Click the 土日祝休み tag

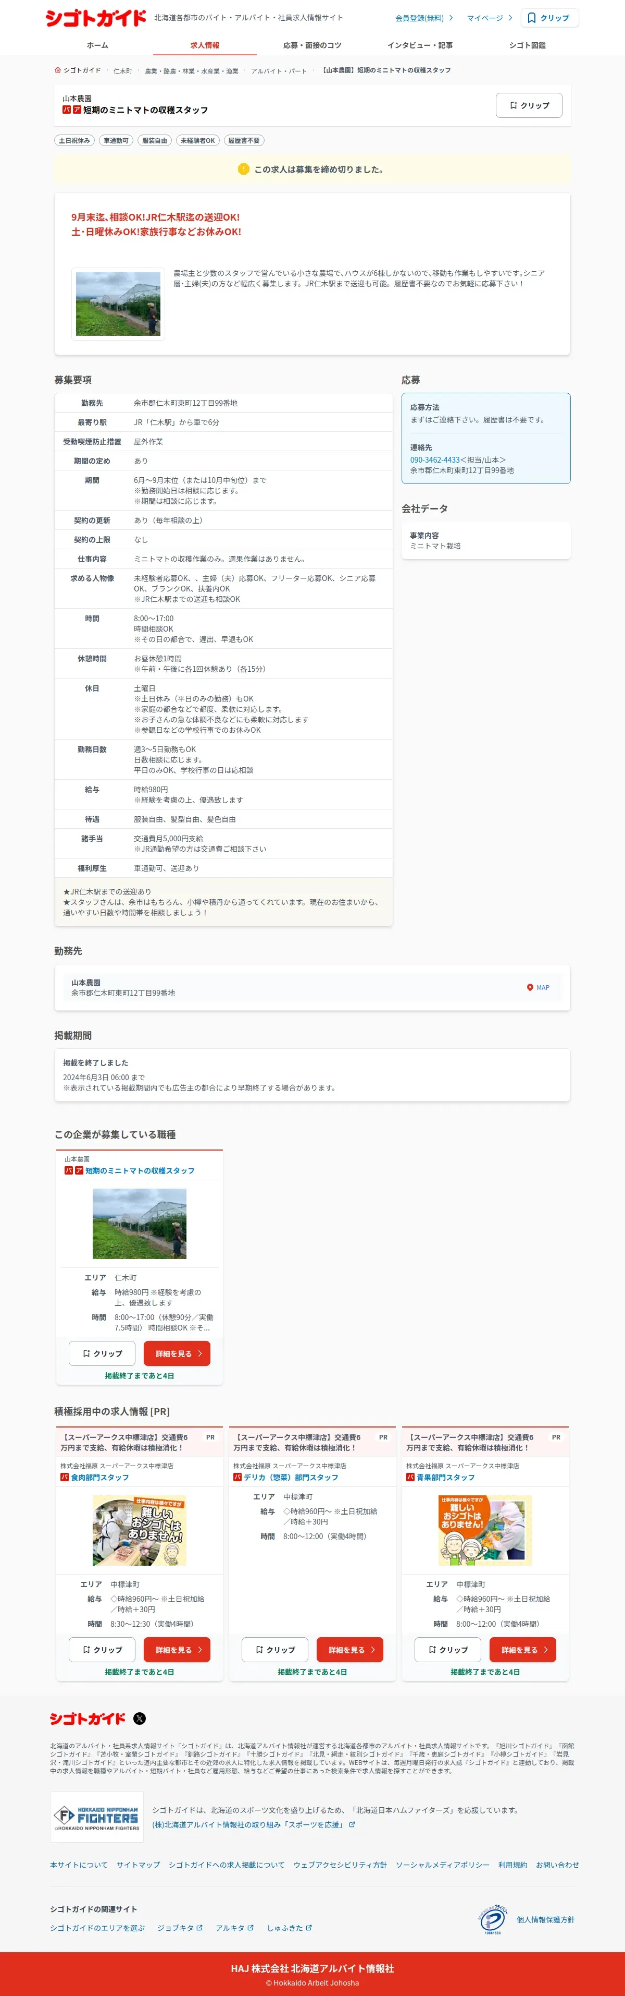74,140
